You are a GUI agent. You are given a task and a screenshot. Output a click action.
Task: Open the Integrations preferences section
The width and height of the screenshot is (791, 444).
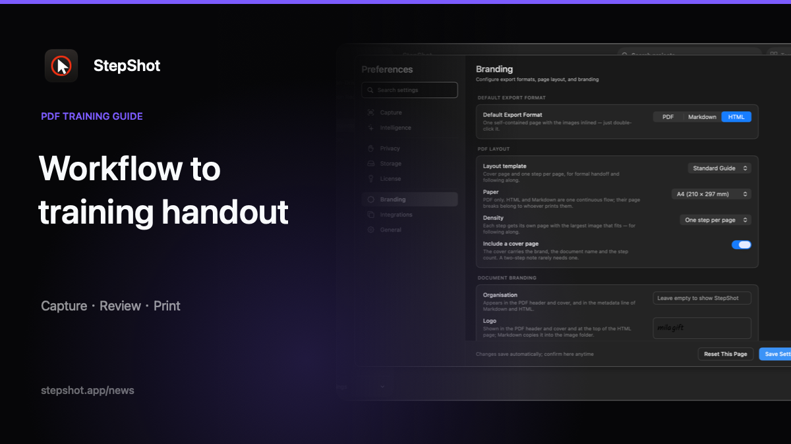(x=409, y=214)
